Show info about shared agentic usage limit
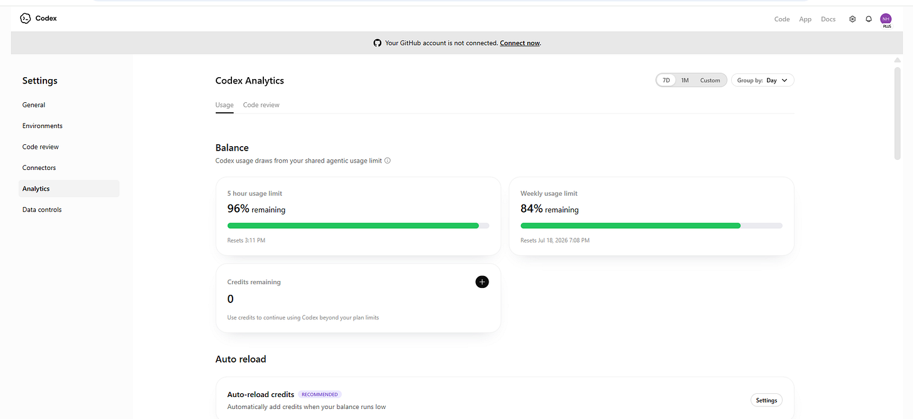Image resolution: width=913 pixels, height=419 pixels. coord(388,161)
